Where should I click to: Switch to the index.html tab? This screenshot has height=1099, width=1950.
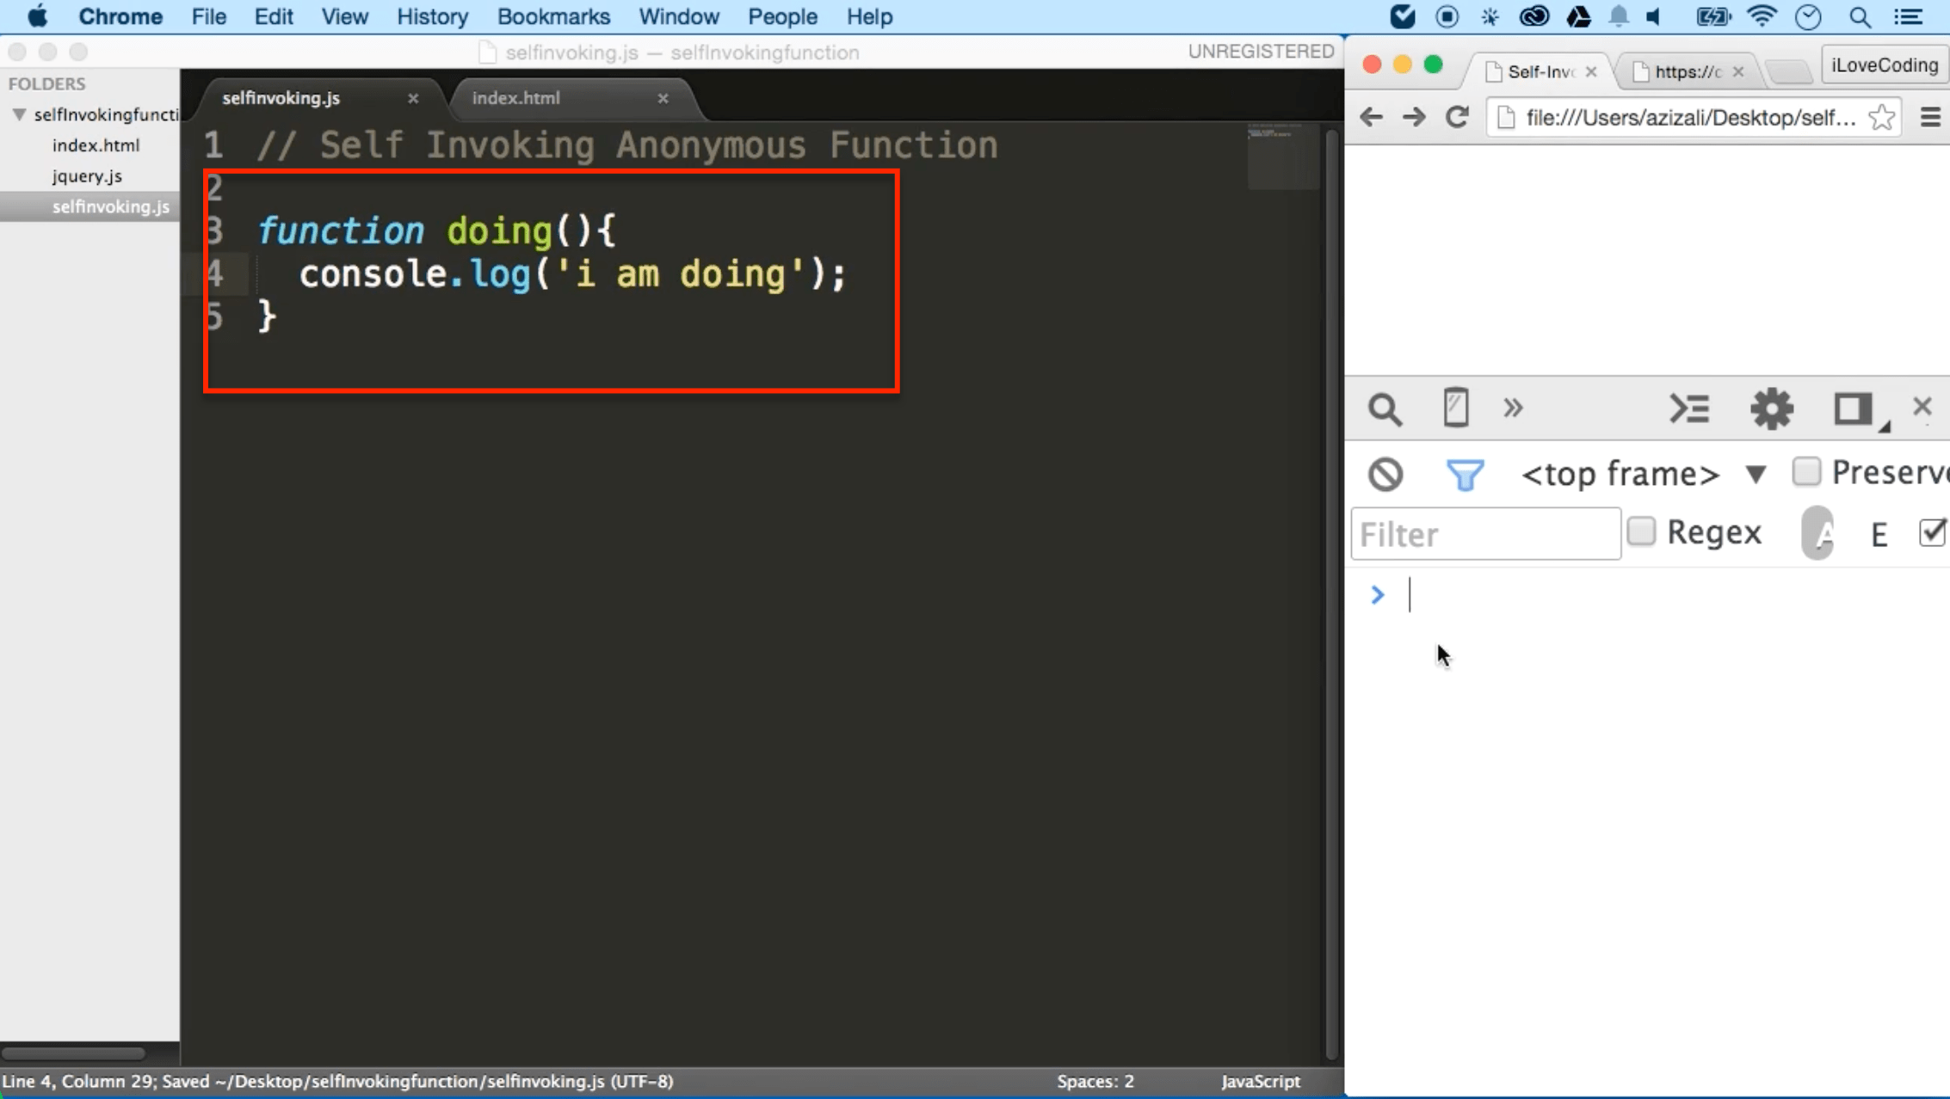click(x=515, y=98)
